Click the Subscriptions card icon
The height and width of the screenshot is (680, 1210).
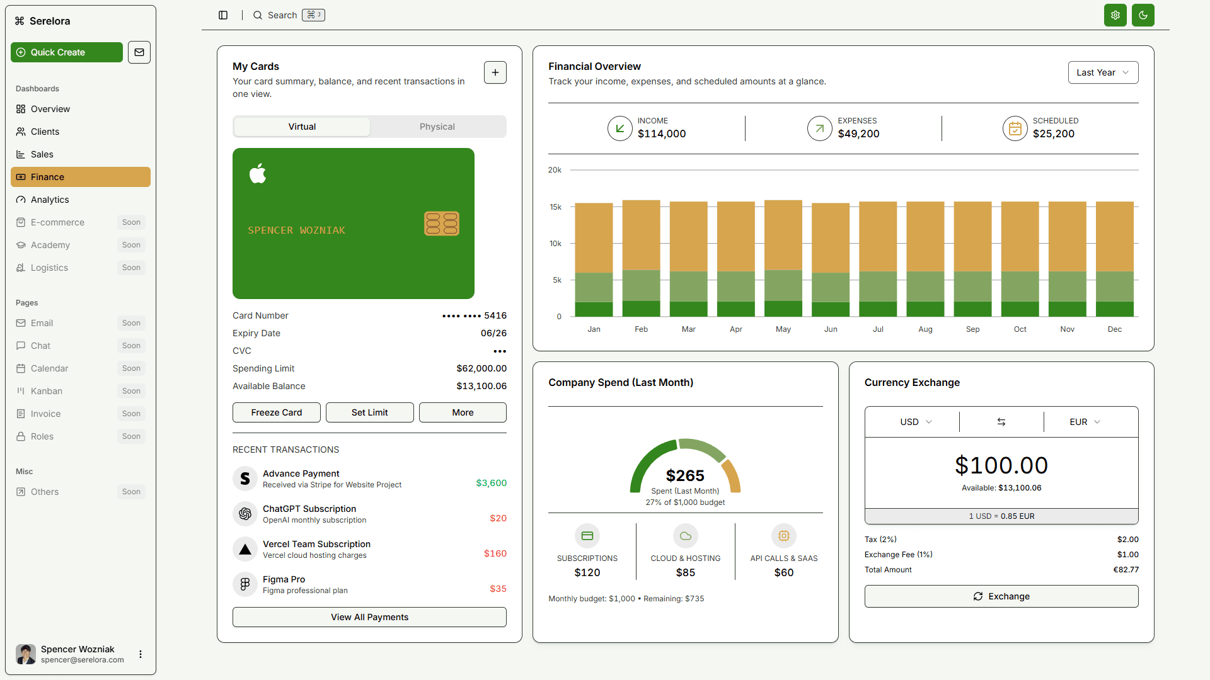point(587,536)
